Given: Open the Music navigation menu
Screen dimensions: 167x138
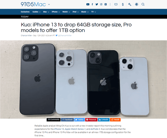Looking at the screenshot, I should pos(85,12).
